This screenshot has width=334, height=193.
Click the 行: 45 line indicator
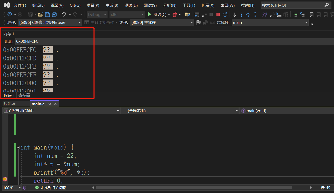tap(325, 188)
